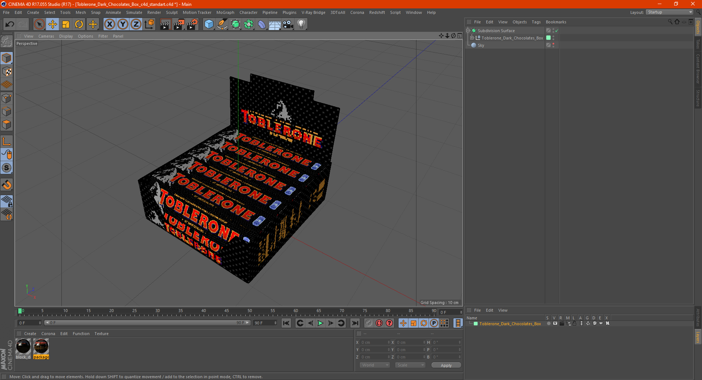This screenshot has height=380, width=702.
Task: Toggle Sky visibility dots
Action: coord(553,45)
